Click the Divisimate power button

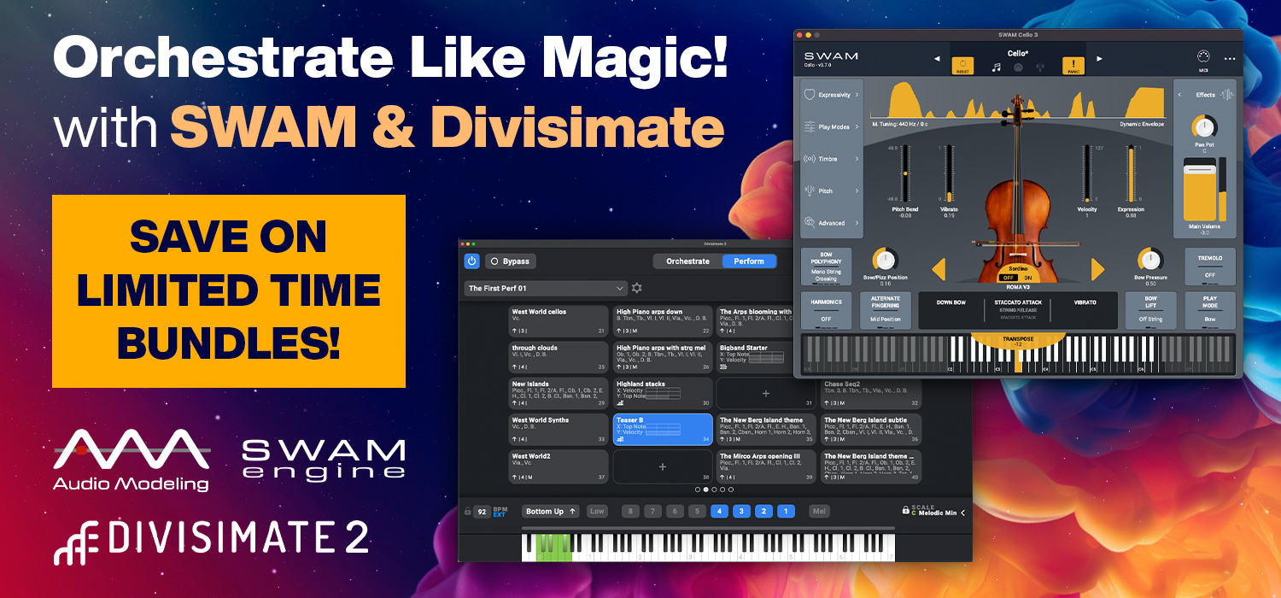coord(471,261)
